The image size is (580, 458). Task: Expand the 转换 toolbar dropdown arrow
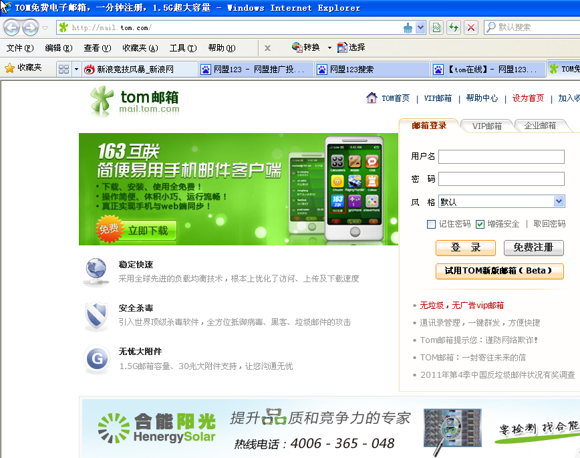[x=329, y=47]
